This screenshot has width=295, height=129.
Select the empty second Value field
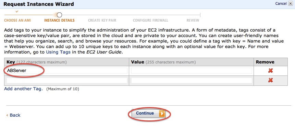[x=192, y=80]
